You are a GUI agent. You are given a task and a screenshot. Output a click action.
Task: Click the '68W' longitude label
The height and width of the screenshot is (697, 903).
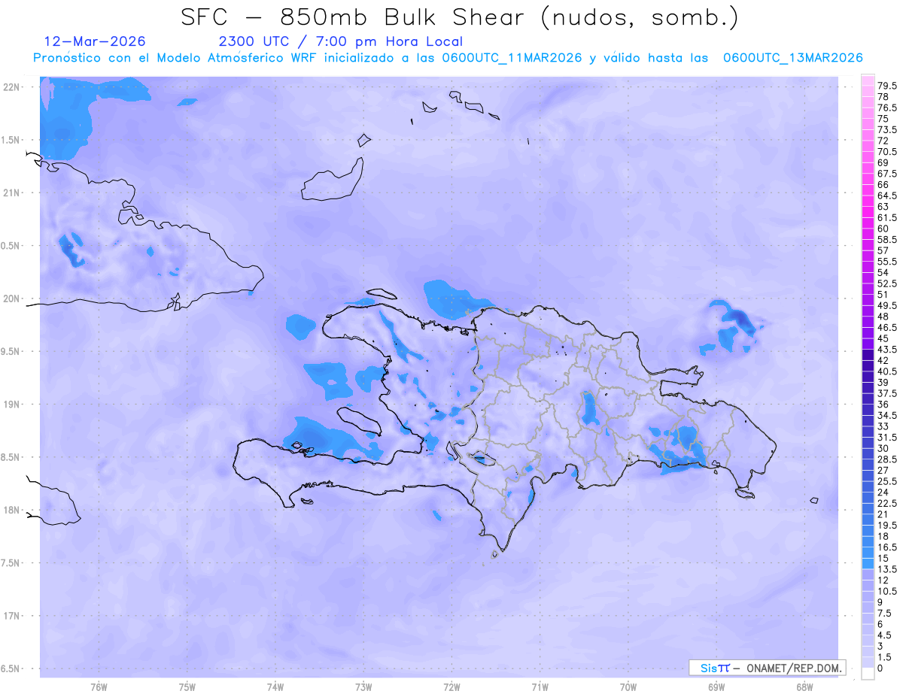(804, 687)
